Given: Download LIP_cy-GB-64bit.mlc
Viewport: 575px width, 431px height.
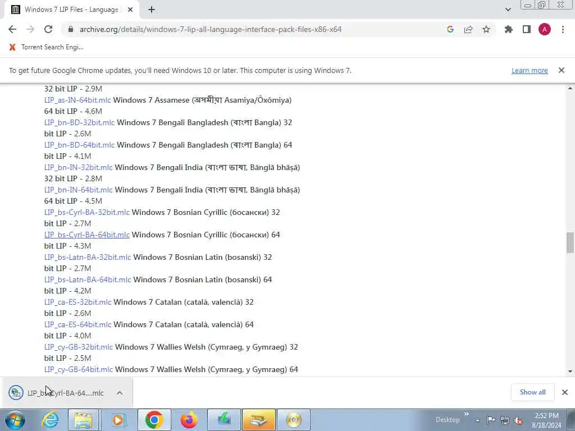Looking at the screenshot, I should click(79, 369).
